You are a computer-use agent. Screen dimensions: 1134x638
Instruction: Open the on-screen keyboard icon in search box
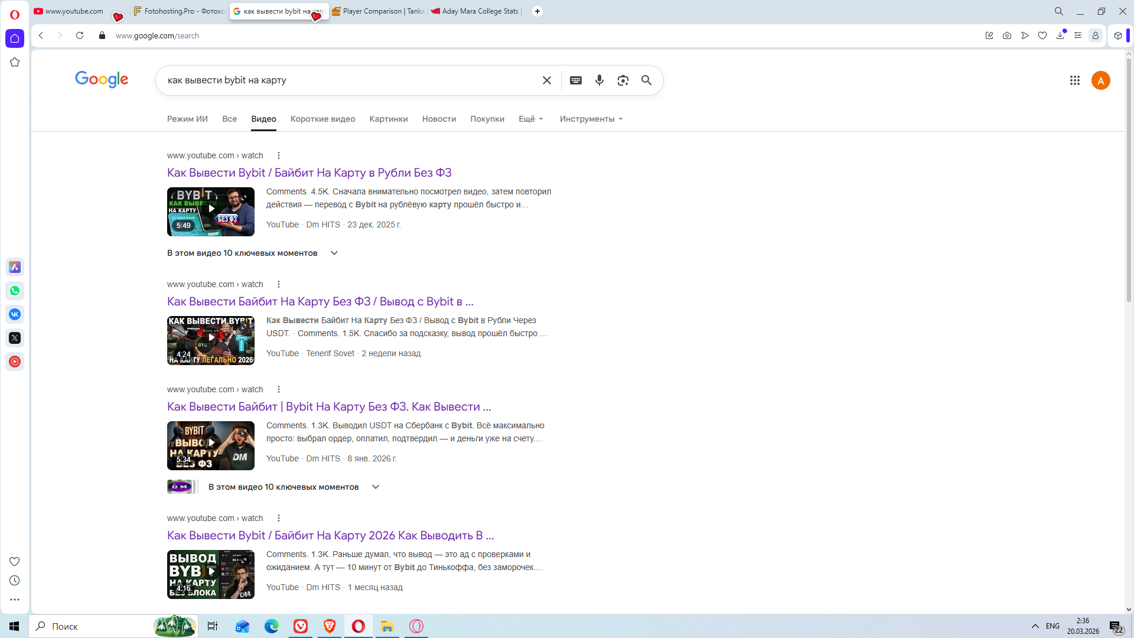point(575,80)
